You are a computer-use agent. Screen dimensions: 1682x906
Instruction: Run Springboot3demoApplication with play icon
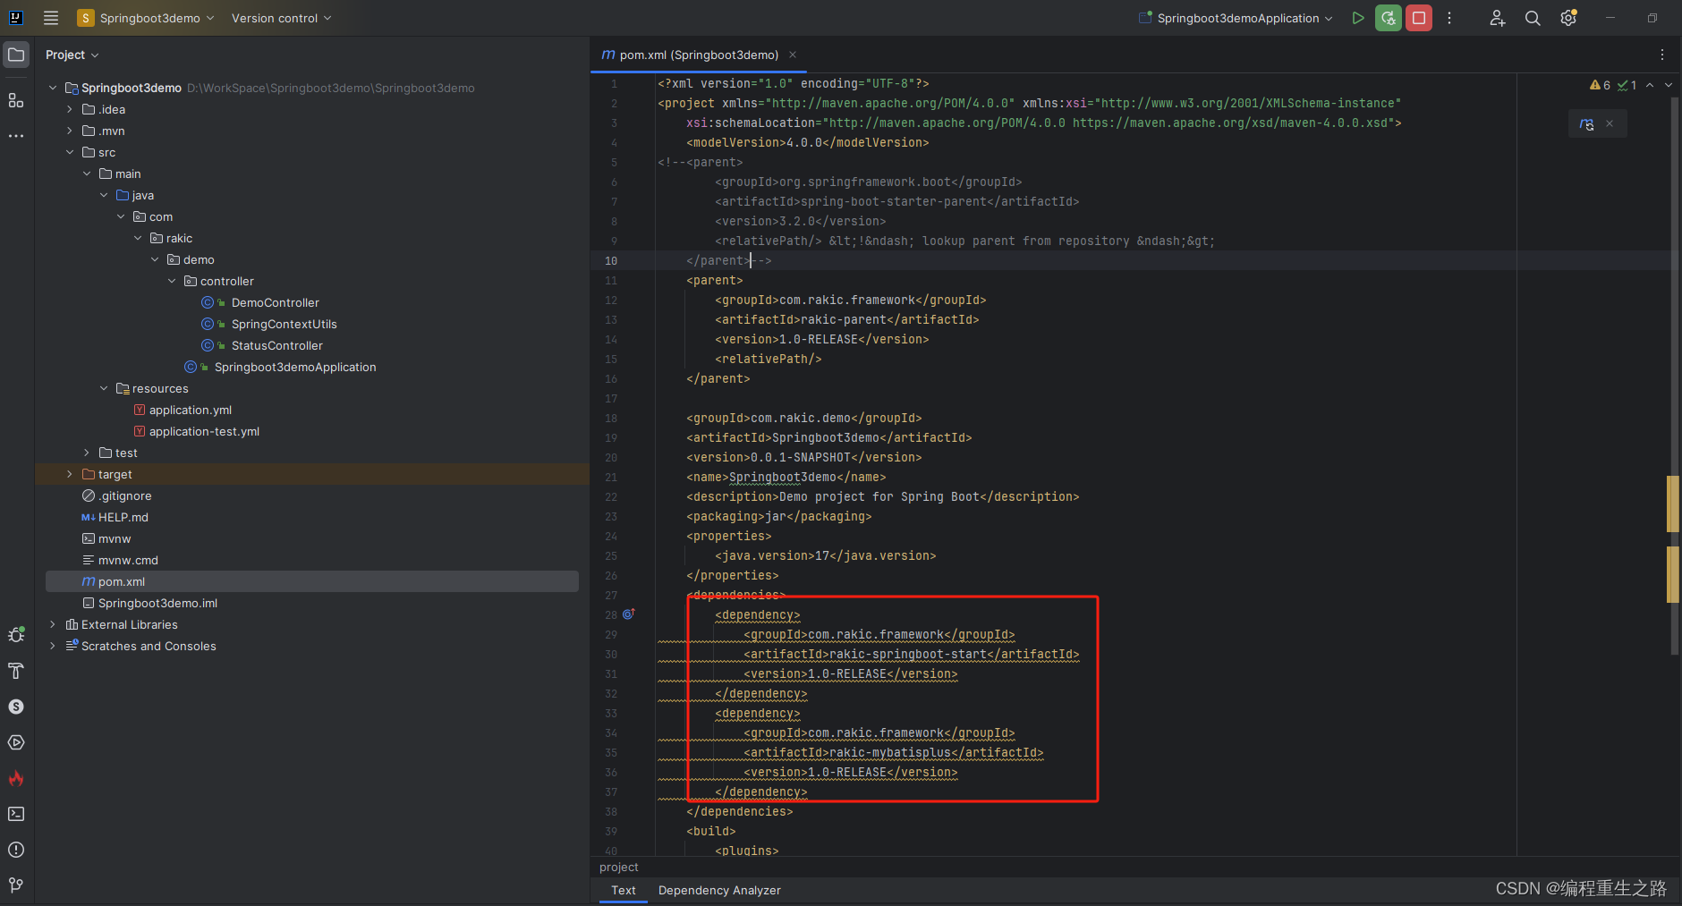pos(1358,18)
